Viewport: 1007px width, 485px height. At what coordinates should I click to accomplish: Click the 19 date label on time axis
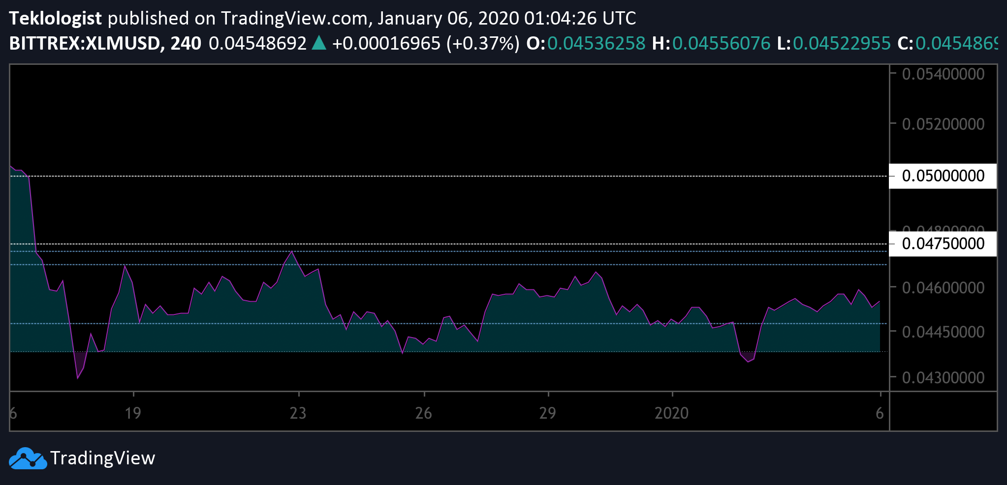click(x=133, y=413)
